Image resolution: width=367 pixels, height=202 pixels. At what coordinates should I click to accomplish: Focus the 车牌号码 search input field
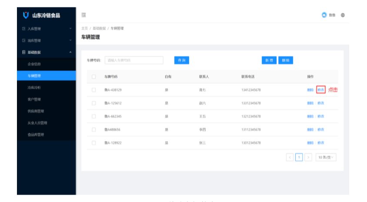(x=134, y=60)
